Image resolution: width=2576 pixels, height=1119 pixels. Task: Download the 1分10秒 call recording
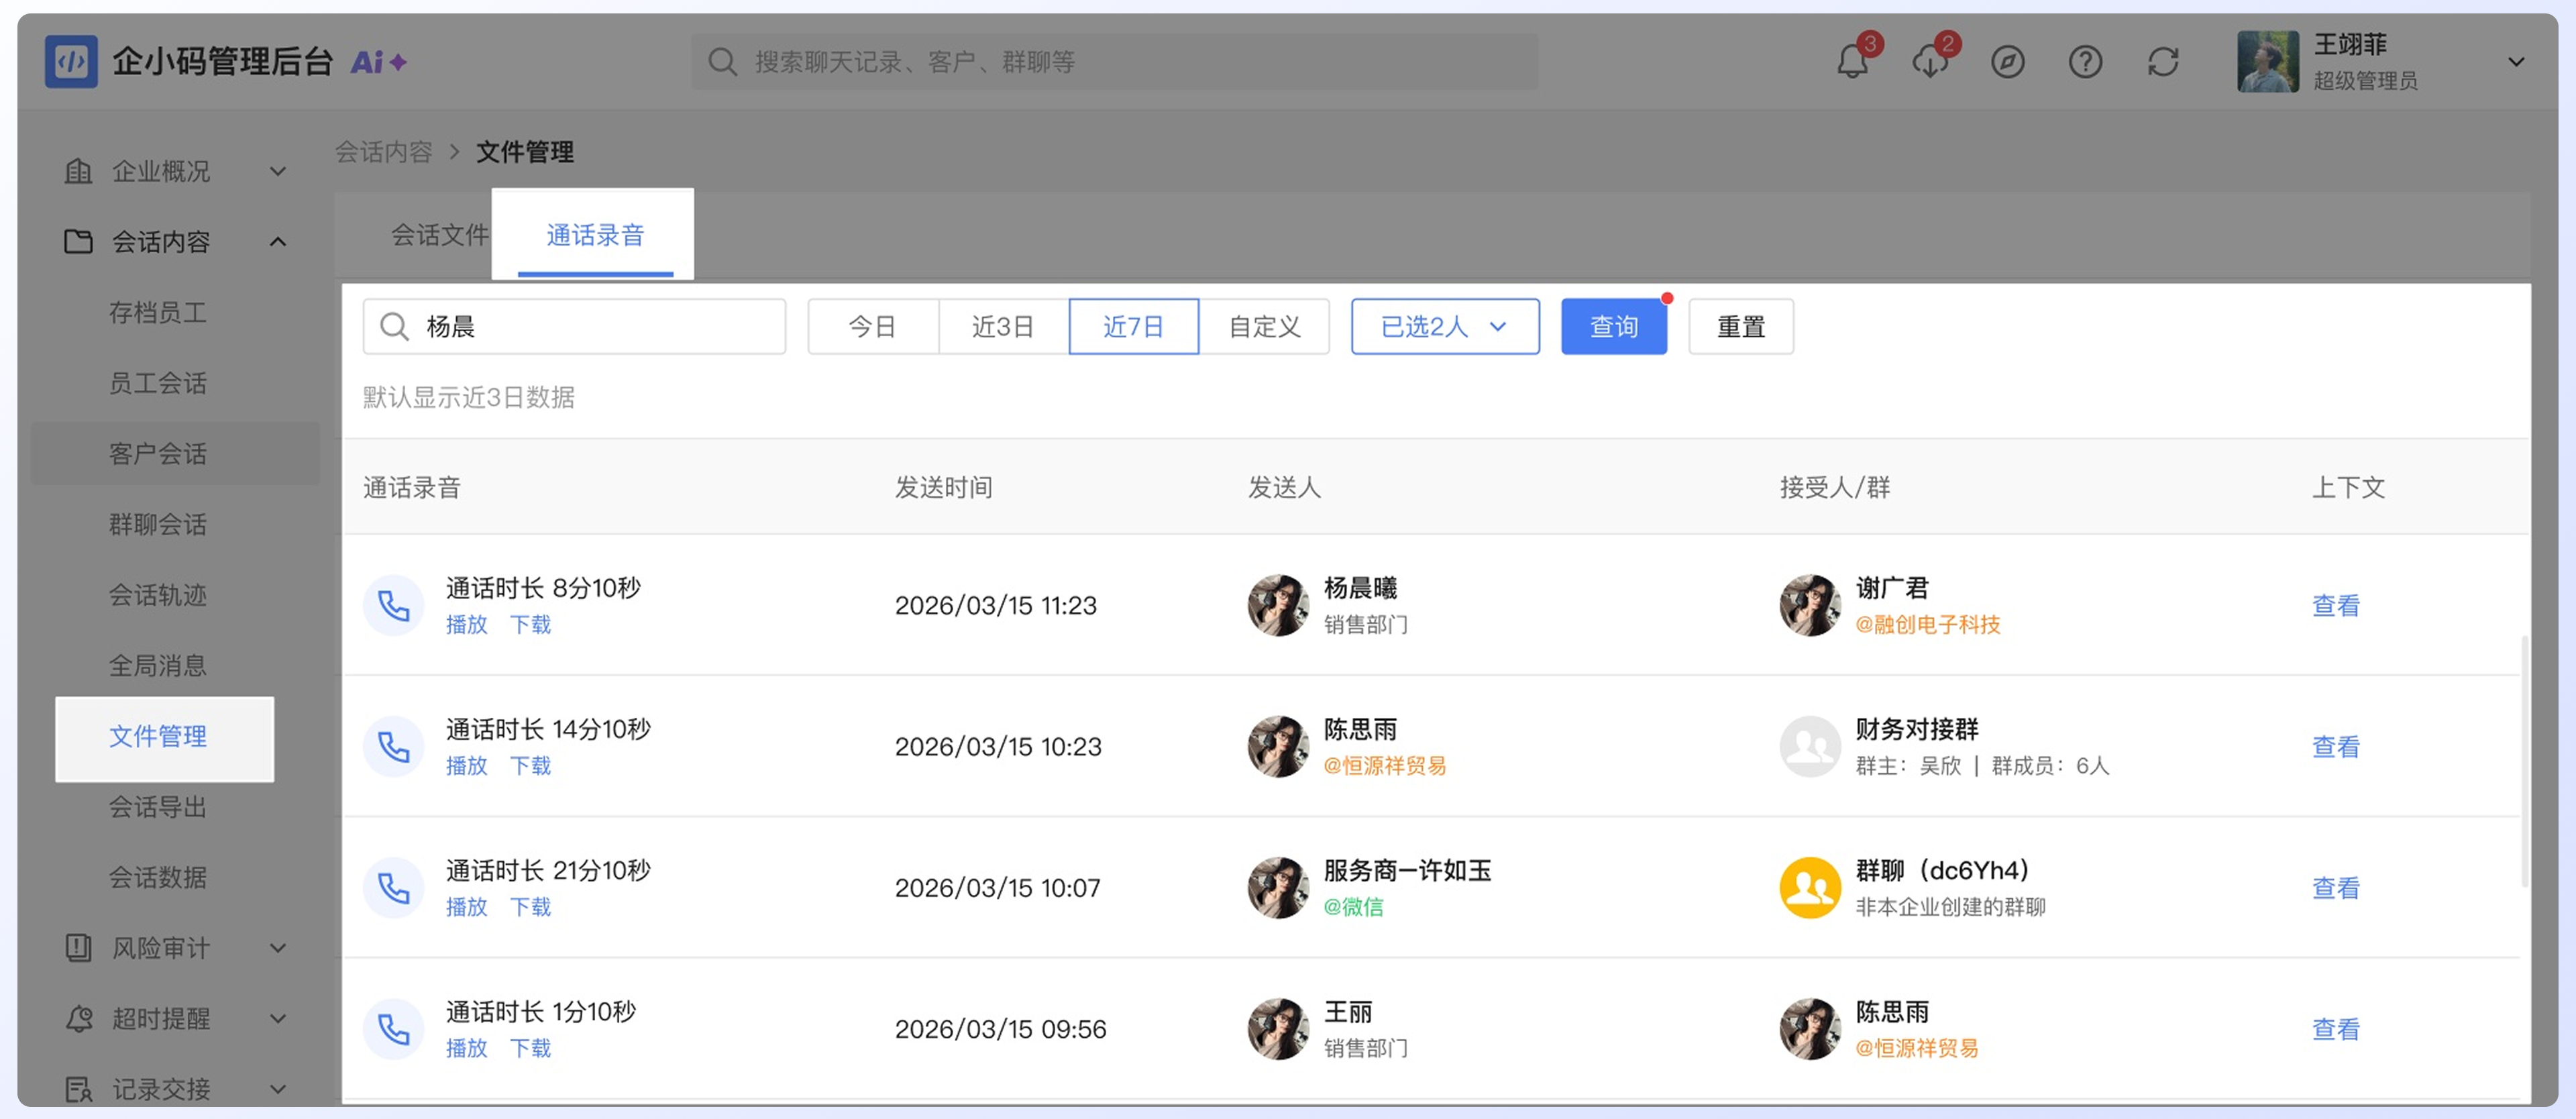click(530, 1048)
